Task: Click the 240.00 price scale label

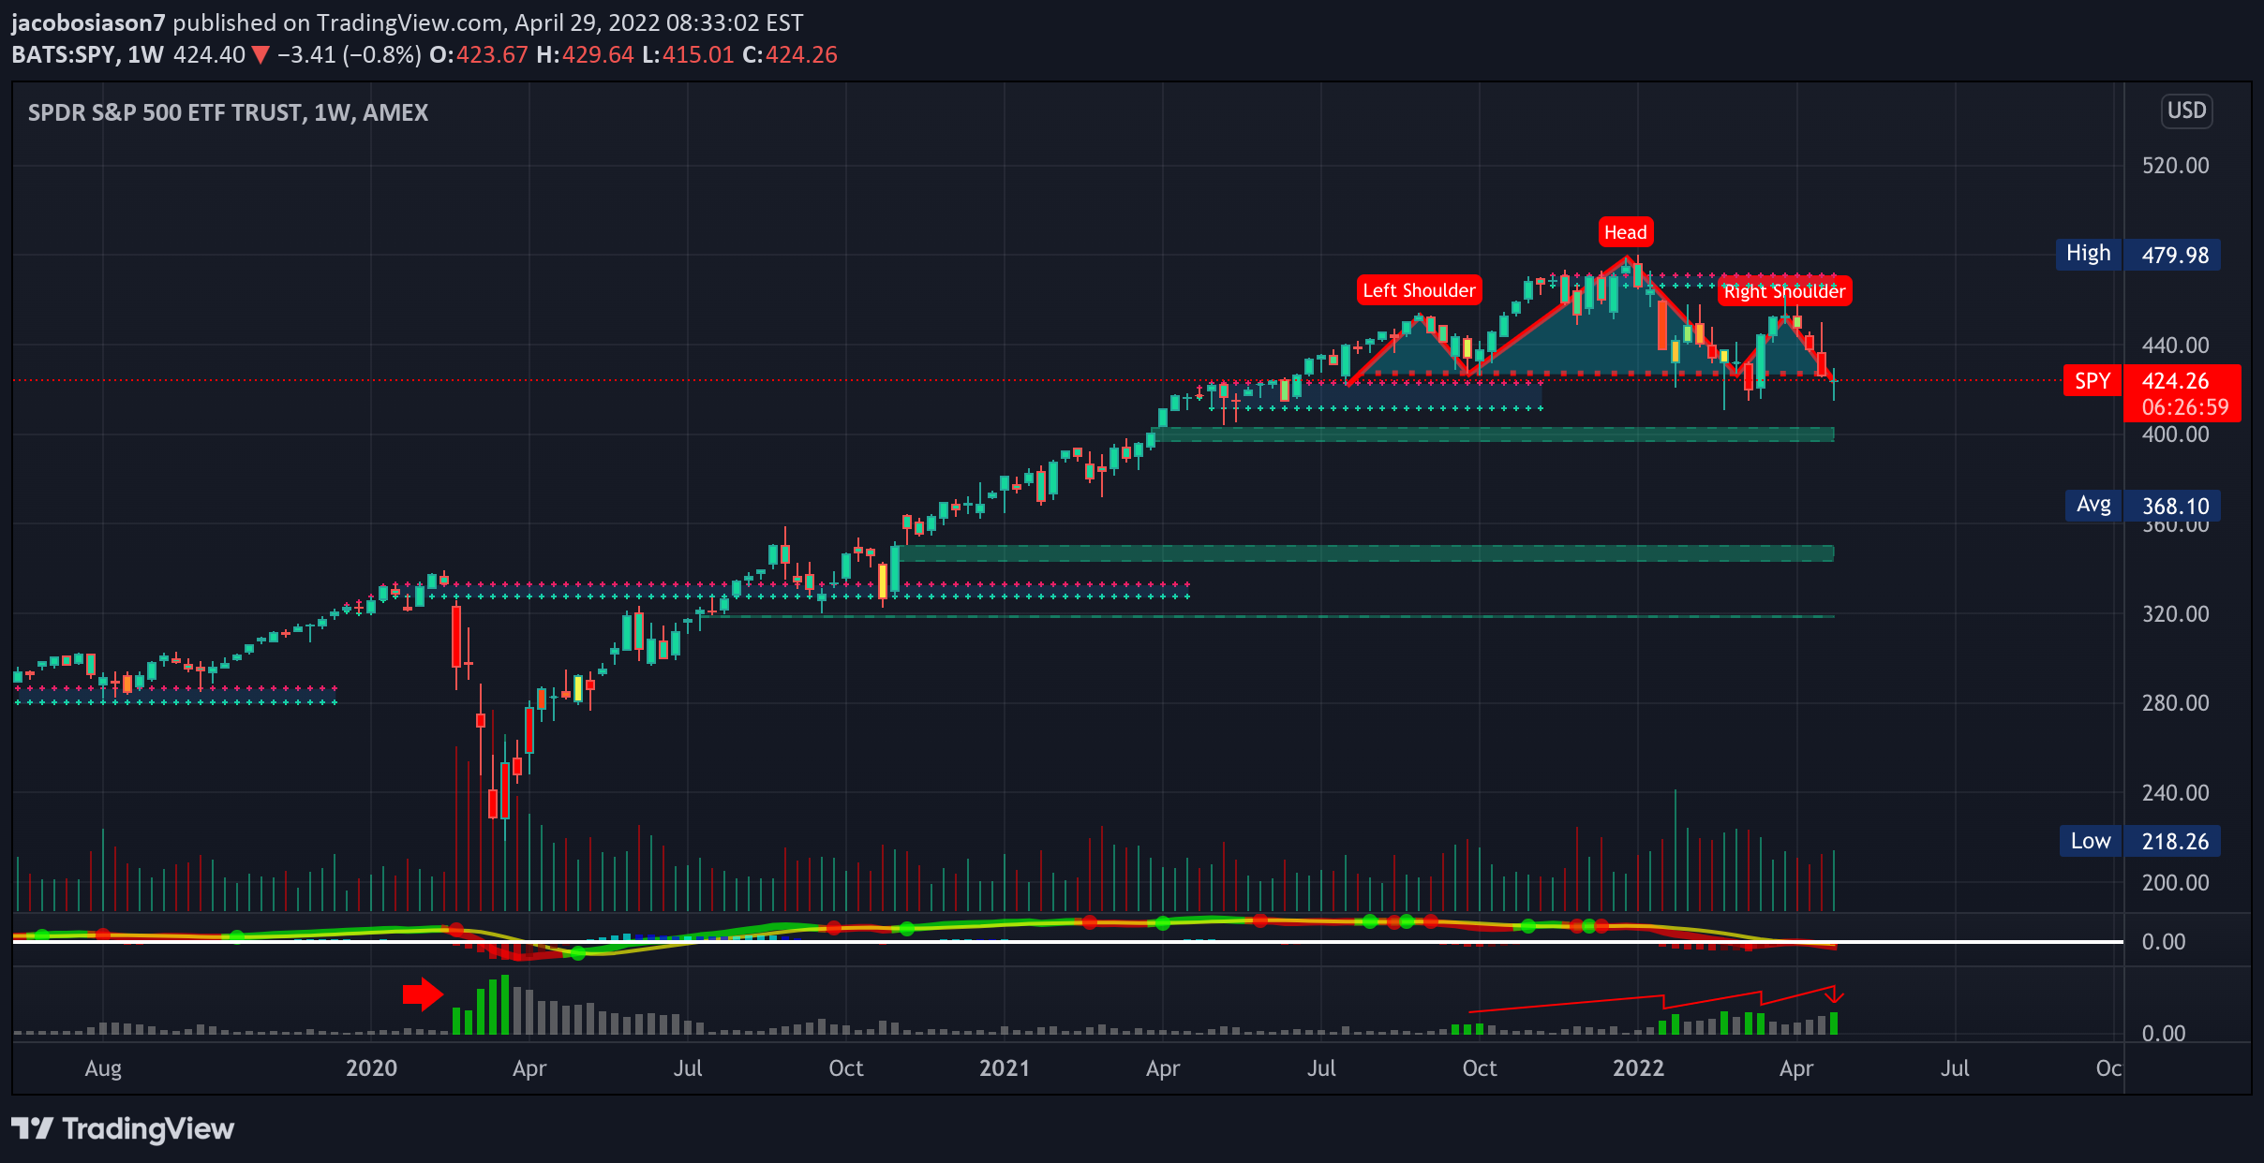Action: tap(2175, 793)
